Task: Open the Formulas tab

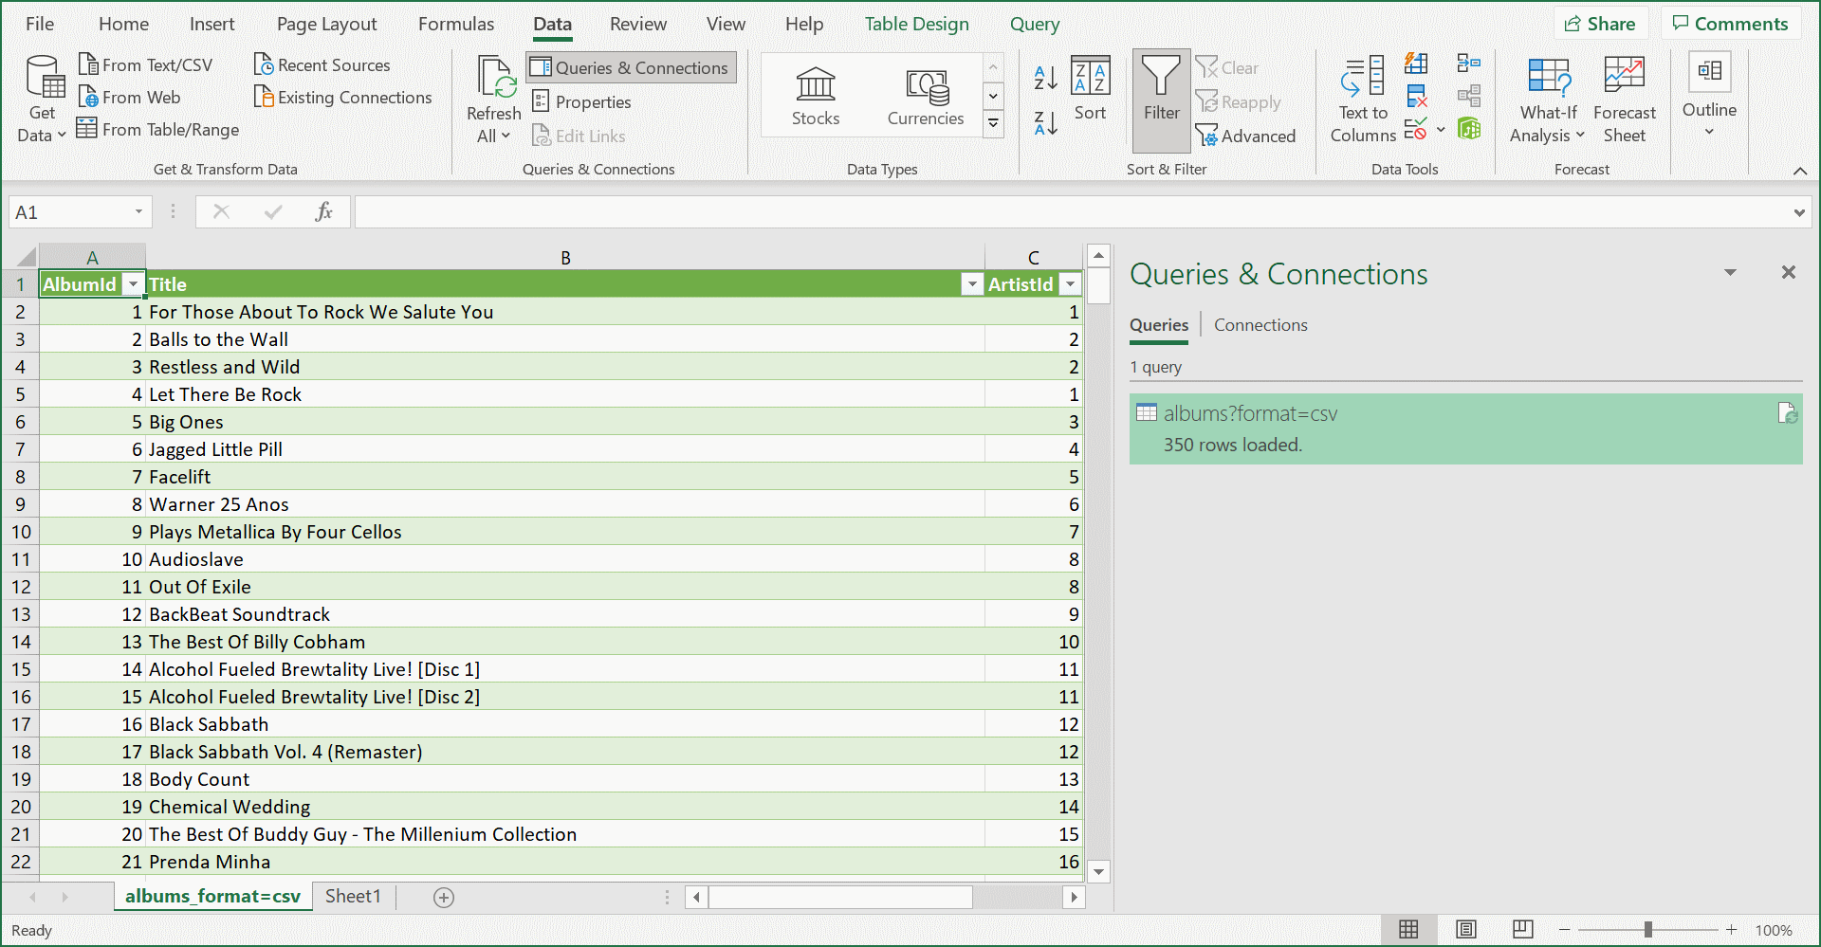Action: [456, 24]
